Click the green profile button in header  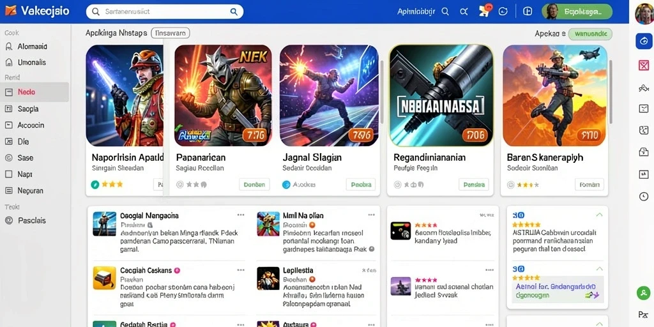pos(577,11)
